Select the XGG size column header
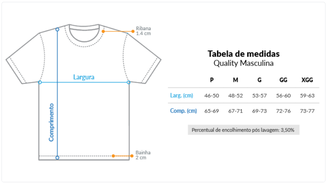The image size is (327, 183). tap(307, 80)
